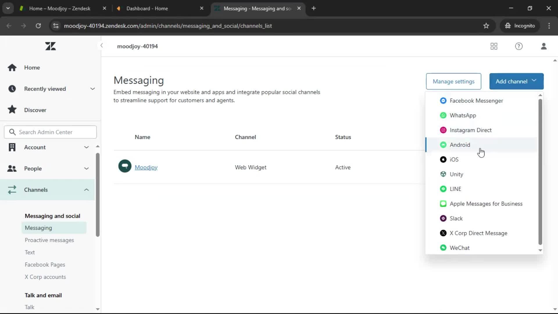Open a new browser tab
This screenshot has height=314, width=558.
point(314,8)
